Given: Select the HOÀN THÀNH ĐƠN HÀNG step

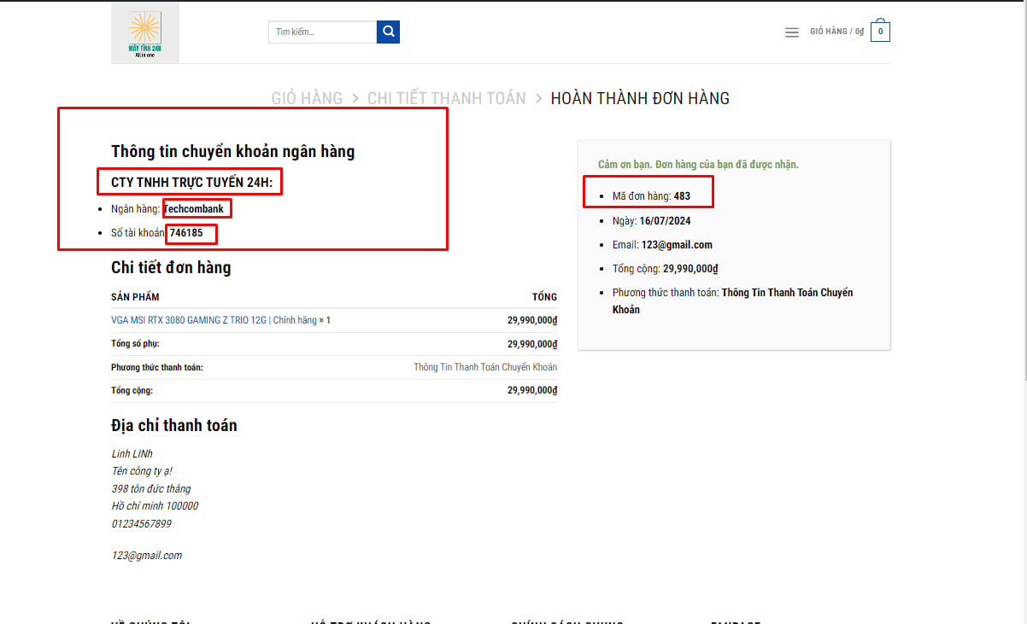Looking at the screenshot, I should pyautogui.click(x=640, y=98).
